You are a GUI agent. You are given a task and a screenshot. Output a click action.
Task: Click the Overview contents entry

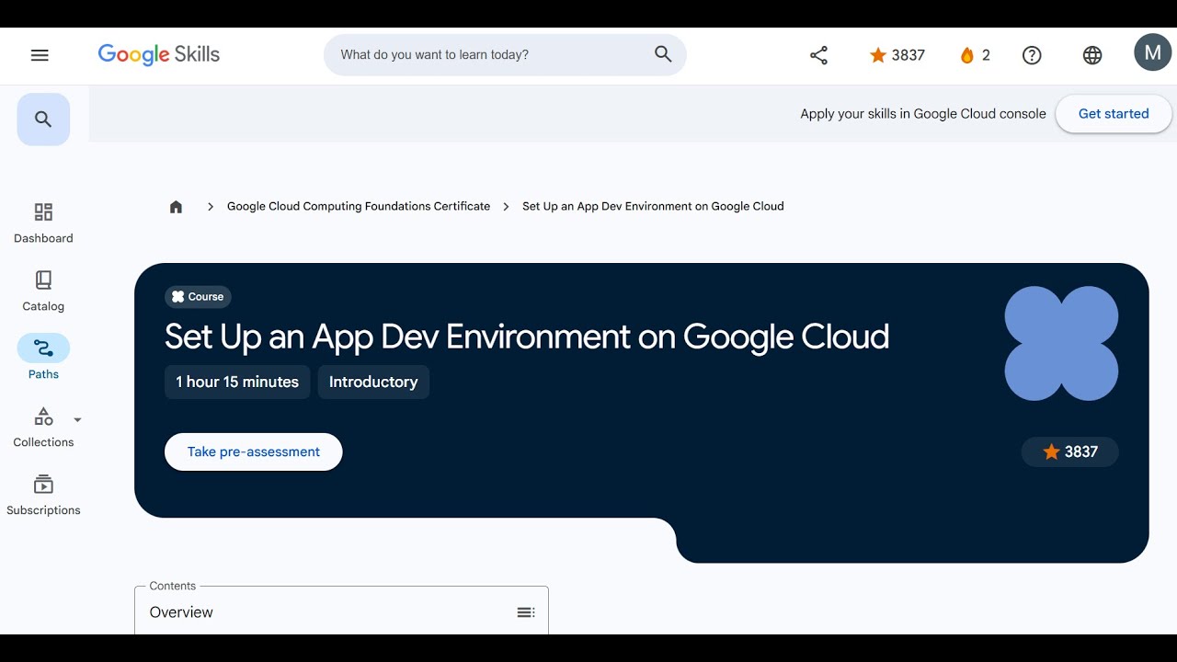[x=341, y=612]
